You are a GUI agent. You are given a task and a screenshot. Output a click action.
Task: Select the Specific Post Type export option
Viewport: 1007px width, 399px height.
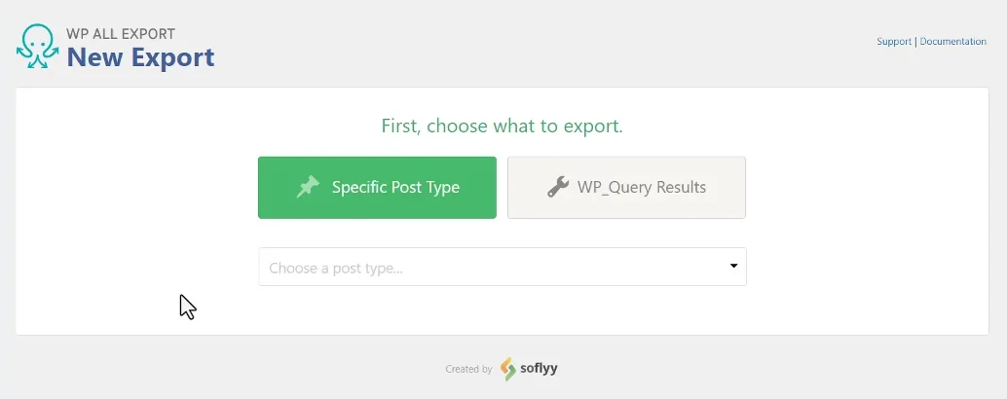[x=377, y=187]
